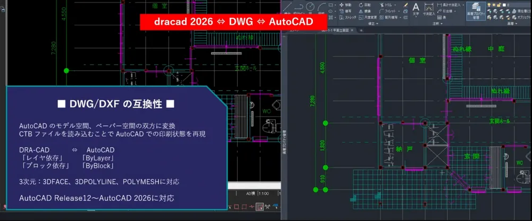Expand the 注釈 panel

pyautogui.click(x=439, y=24)
